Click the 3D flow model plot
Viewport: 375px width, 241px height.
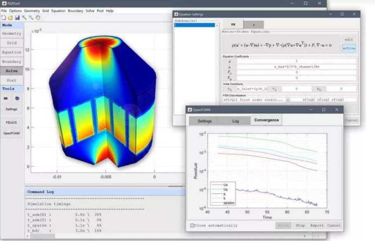[x=103, y=102]
